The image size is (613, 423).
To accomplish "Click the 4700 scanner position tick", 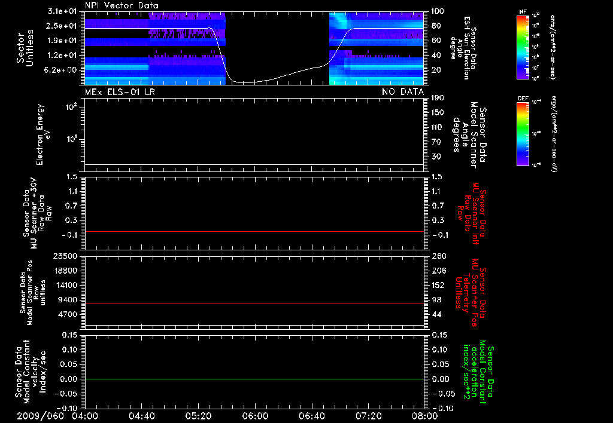I will pos(68,314).
